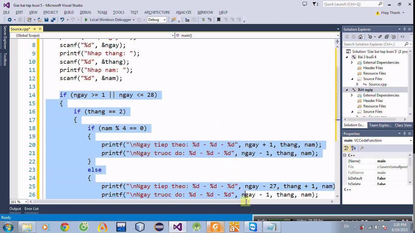Viewport: 415px width, 233px height.
Task: Close the Source.cpp editor tab
Action: click(x=41, y=29)
